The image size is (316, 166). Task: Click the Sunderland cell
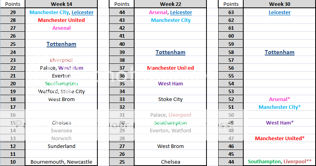(61, 146)
